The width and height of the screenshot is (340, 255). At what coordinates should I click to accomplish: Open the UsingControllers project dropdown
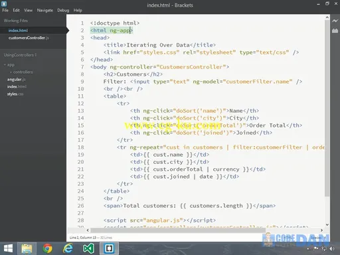(20, 55)
